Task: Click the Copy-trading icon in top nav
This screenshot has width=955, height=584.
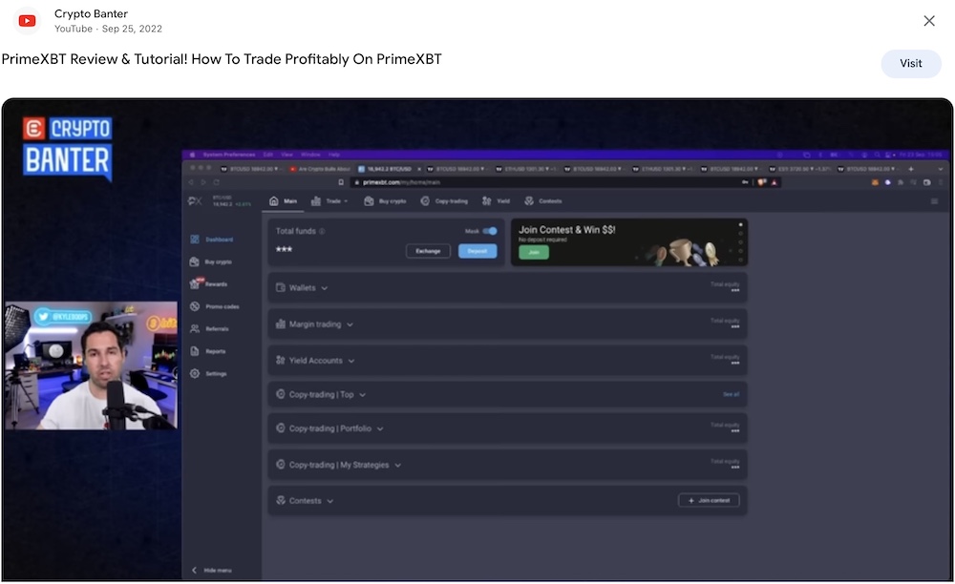Action: click(x=425, y=200)
